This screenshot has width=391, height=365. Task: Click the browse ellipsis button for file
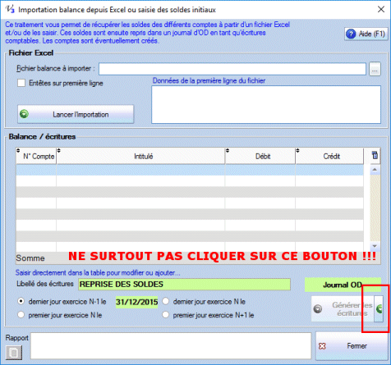[x=375, y=69]
